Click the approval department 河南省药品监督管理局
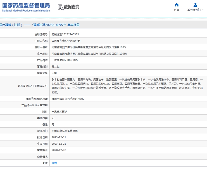This screenshot has height=169, width=207. (65, 131)
